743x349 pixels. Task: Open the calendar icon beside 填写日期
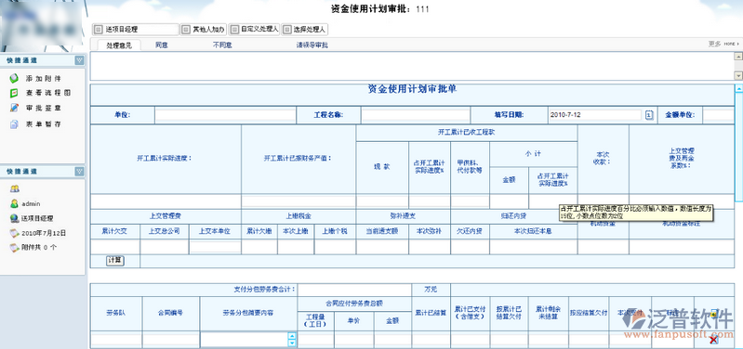649,115
